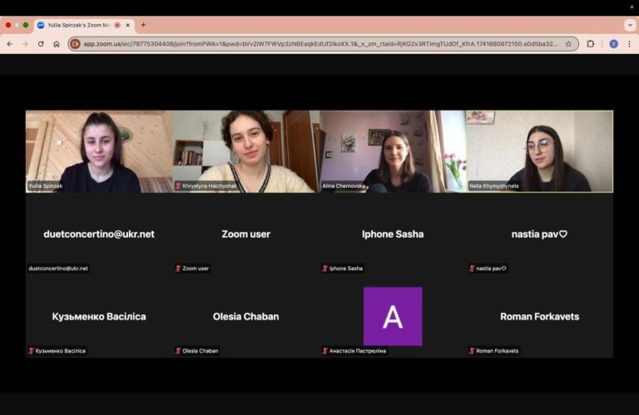The height and width of the screenshot is (415, 639).
Task: Select the Roman Forkavets participant tile
Action: 539,316
